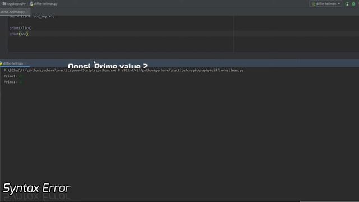Click the cryptography breadcrumb label
Viewport: 359px width, 202px height.
pos(16,4)
